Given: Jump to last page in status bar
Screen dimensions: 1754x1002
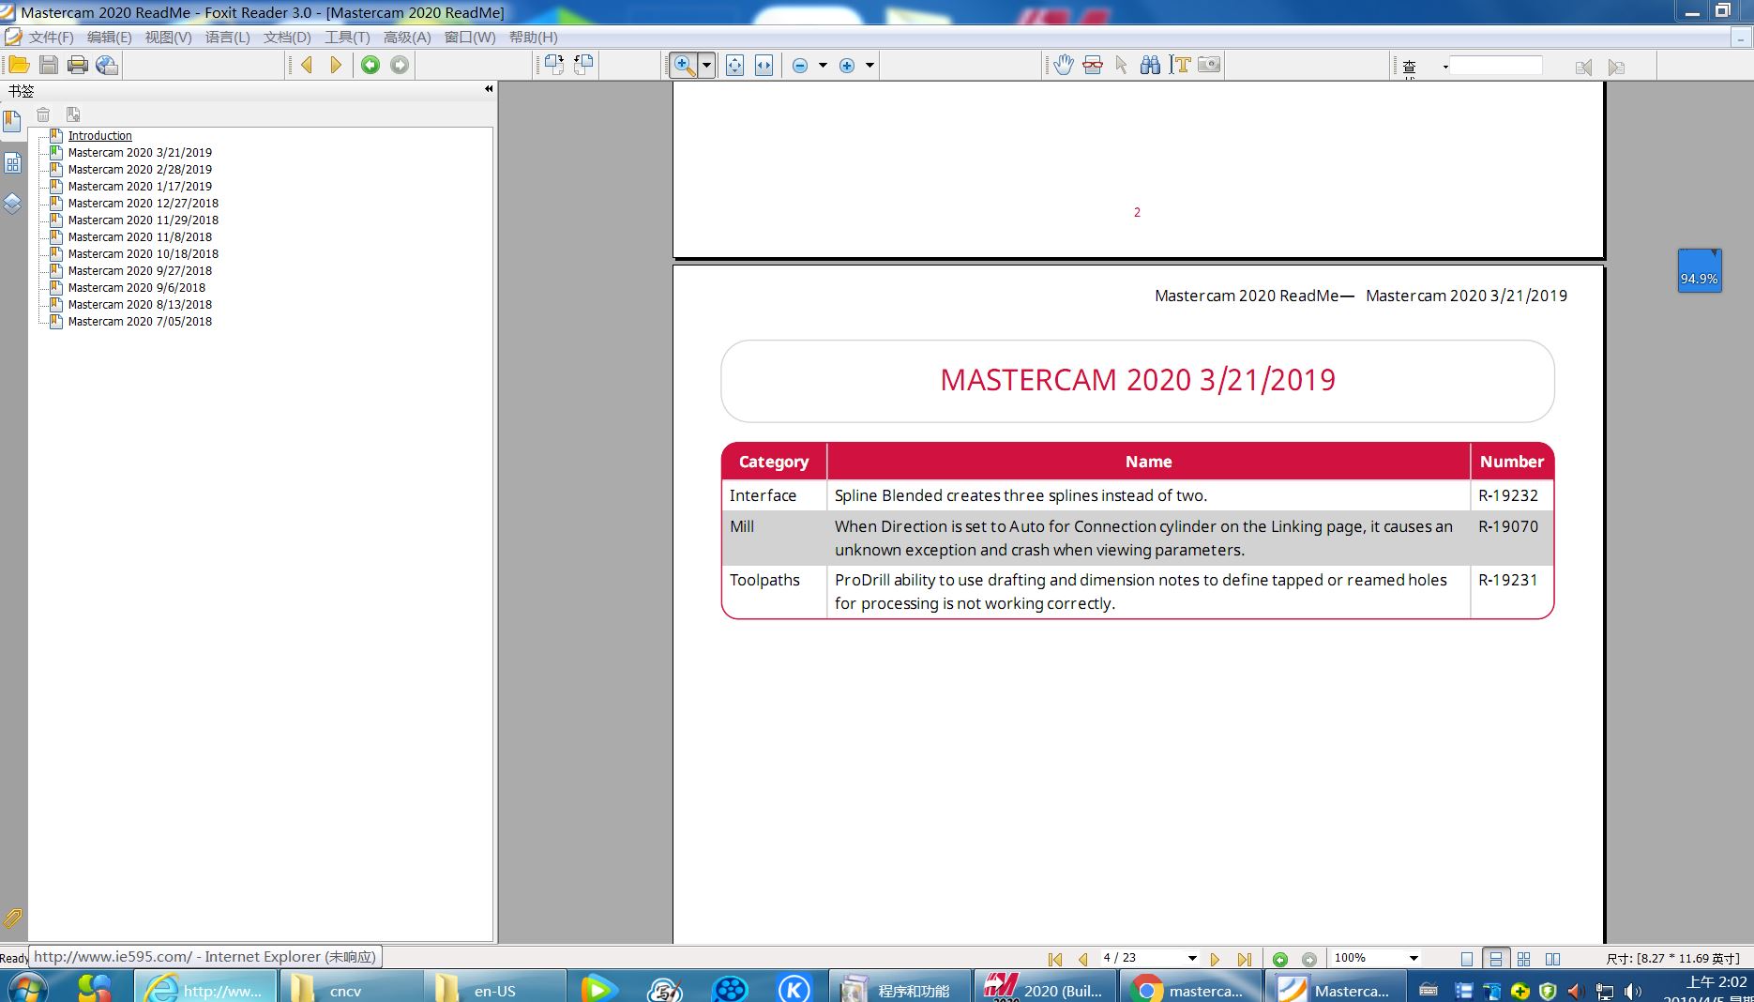Looking at the screenshot, I should click(x=1245, y=959).
